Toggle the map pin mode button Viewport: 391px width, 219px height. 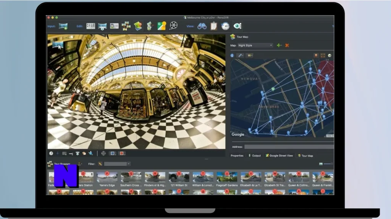(316, 56)
